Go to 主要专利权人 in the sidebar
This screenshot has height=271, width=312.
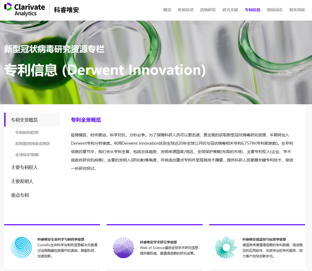pos(24,167)
